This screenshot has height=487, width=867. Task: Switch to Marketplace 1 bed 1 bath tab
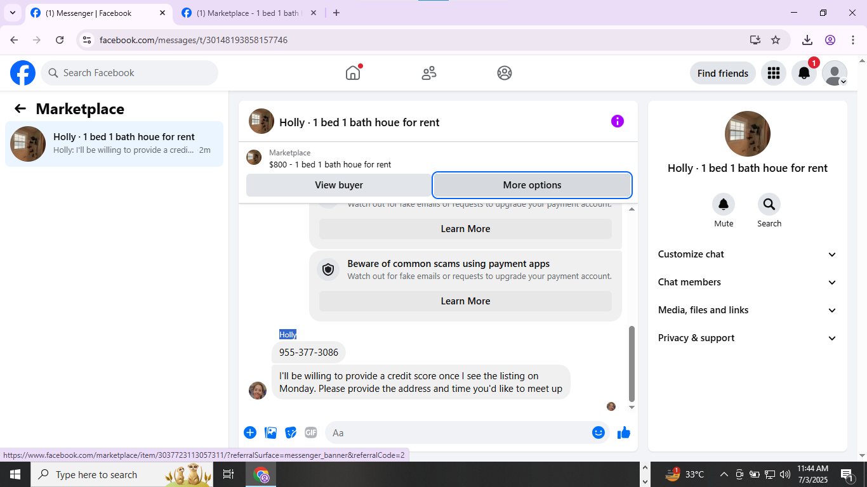point(248,13)
